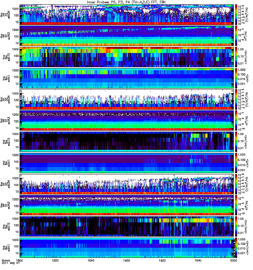Screen dimensions: 253x270
Task: Click the tha fff scm3 spectrogram panel
Action: [127, 36]
